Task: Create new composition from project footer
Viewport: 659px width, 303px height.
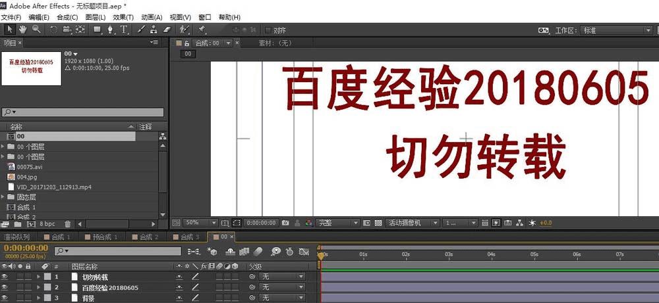Action: click(x=30, y=224)
